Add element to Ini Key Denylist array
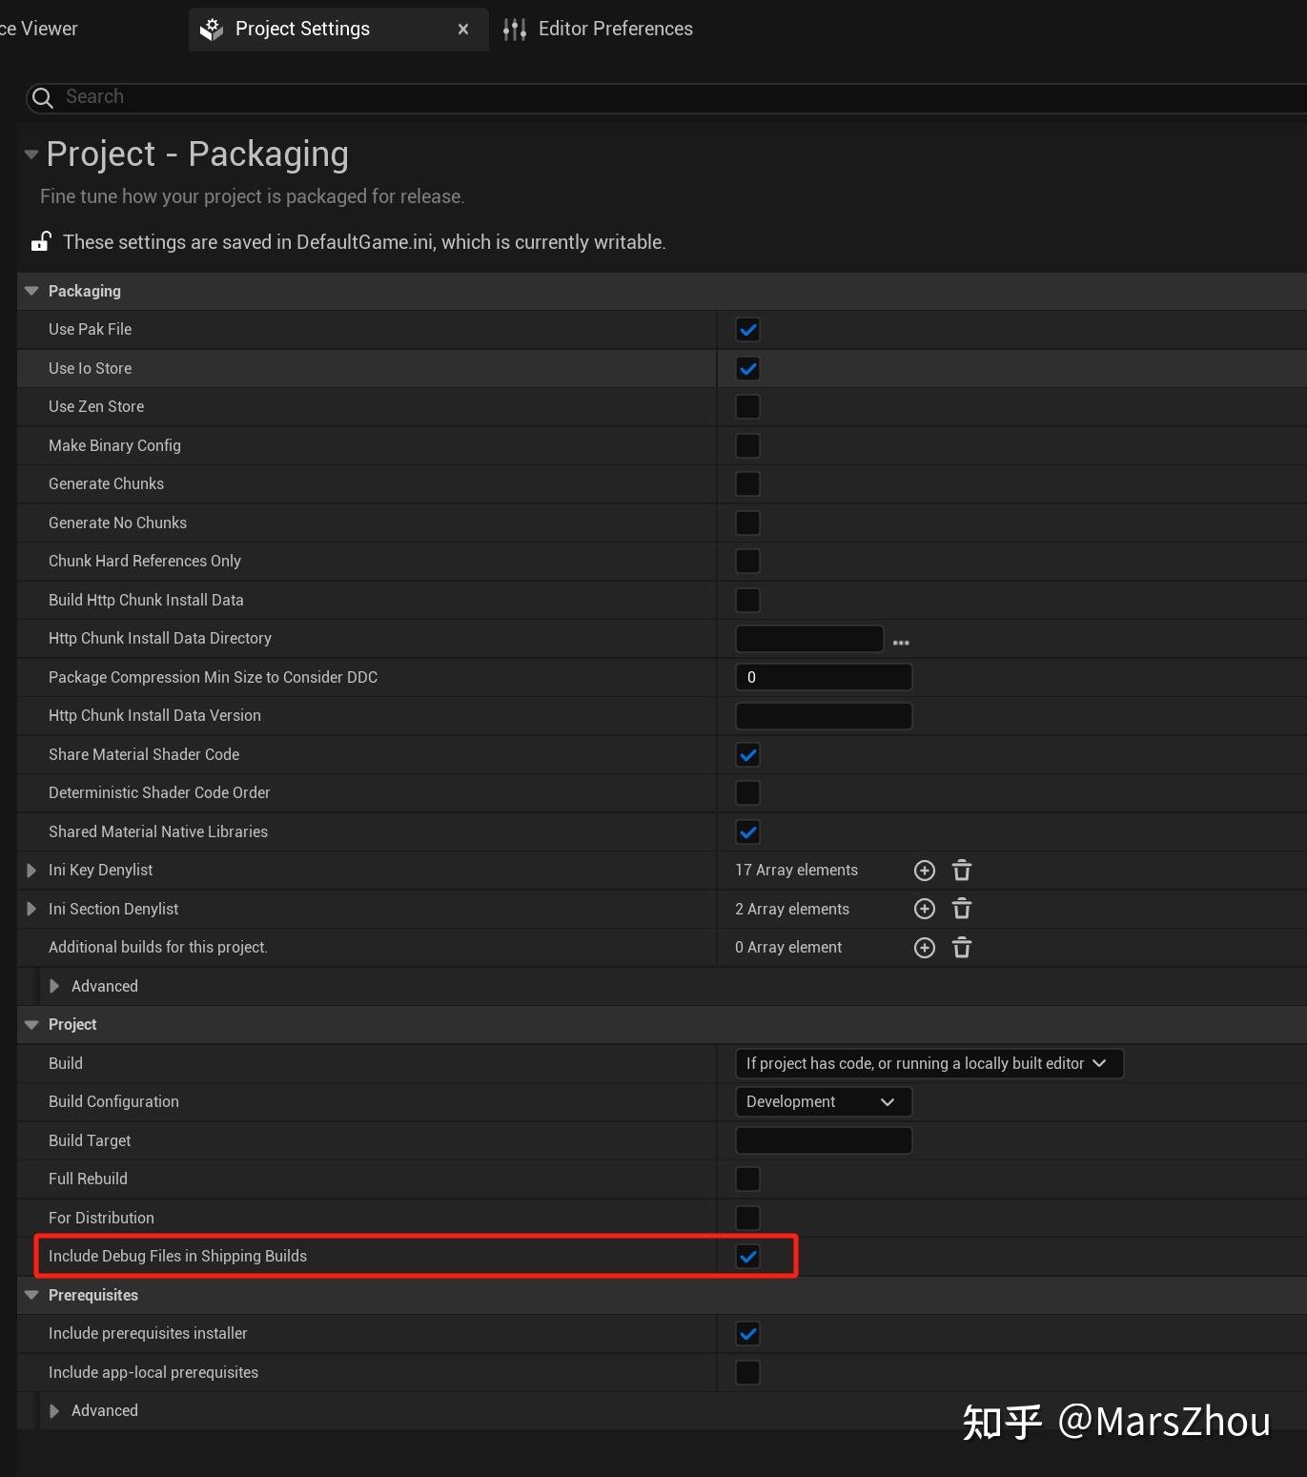This screenshot has height=1477, width=1307. (924, 871)
